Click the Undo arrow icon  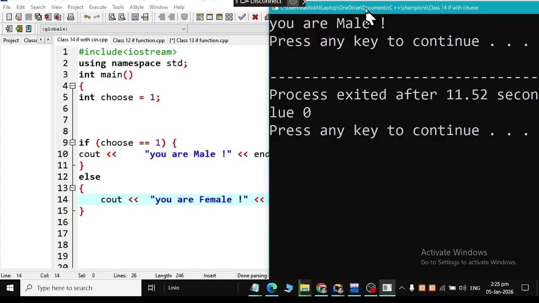pyautogui.click(x=87, y=17)
